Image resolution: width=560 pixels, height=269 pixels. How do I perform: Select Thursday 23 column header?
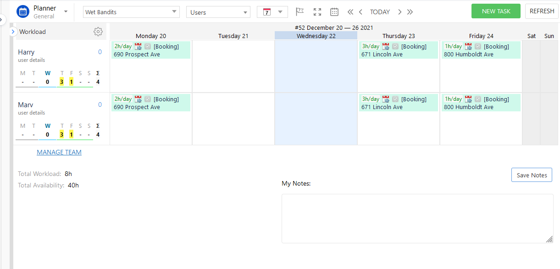click(399, 36)
